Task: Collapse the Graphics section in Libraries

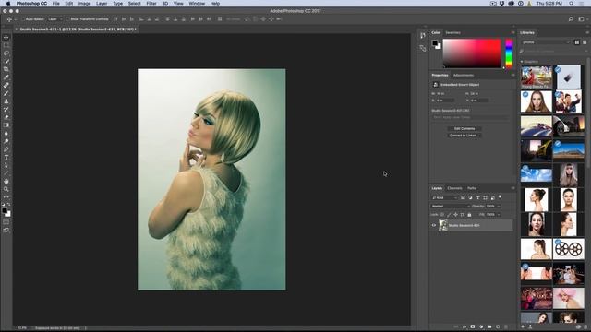Action: [522, 62]
